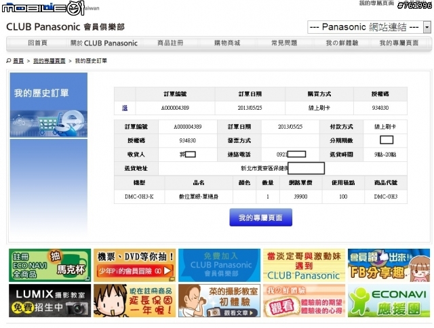Screen dimensions: 434x328
Task: Open the ECO NAVI 馬克杯 banner
Action: (x=50, y=265)
